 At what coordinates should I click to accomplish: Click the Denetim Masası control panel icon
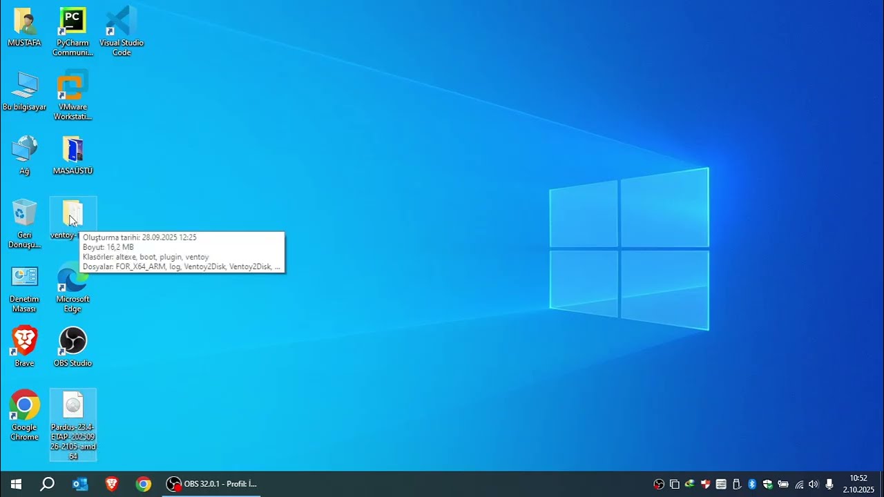tap(24, 289)
